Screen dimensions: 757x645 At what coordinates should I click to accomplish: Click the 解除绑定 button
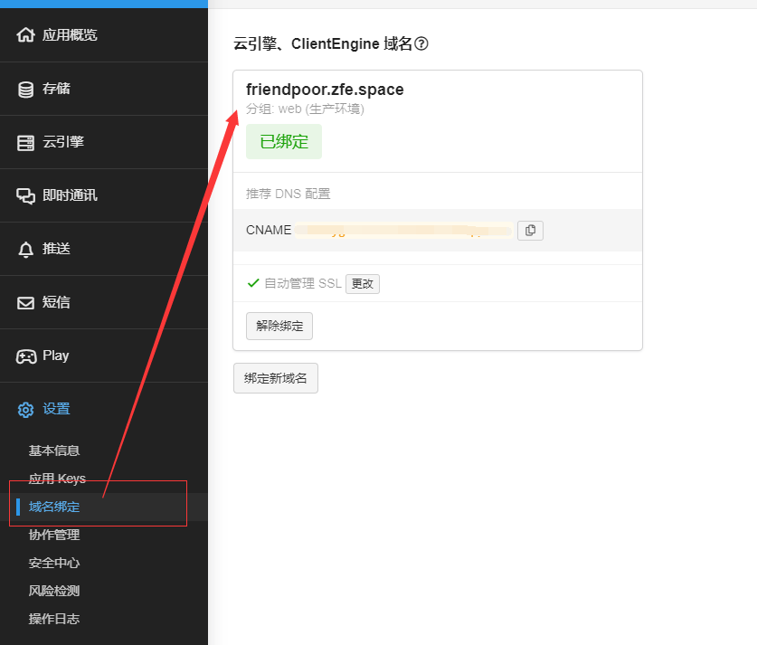click(279, 326)
